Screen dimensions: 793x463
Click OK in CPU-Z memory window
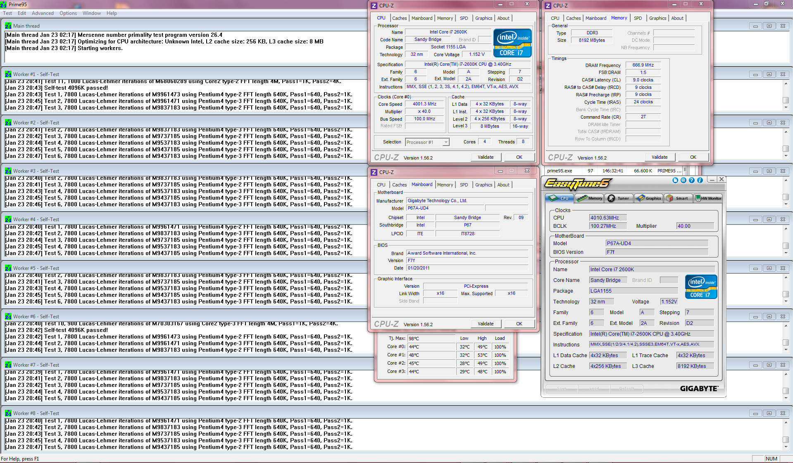[693, 157]
